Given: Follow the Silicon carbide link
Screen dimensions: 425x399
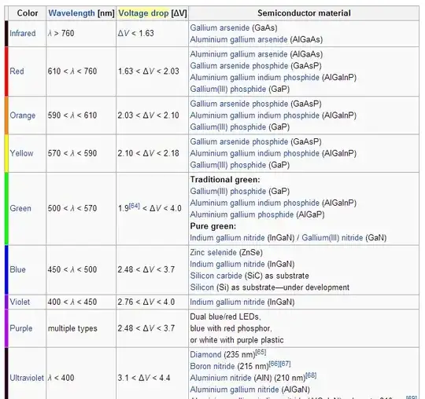Looking at the screenshot, I should (x=216, y=276).
